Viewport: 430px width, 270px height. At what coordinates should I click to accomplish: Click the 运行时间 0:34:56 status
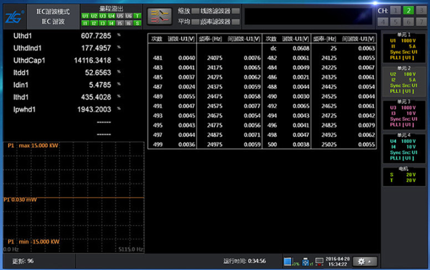pos(244,261)
